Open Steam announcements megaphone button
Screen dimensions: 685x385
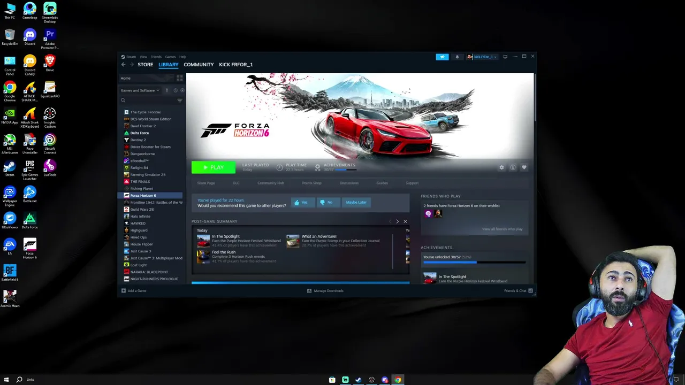(x=442, y=57)
